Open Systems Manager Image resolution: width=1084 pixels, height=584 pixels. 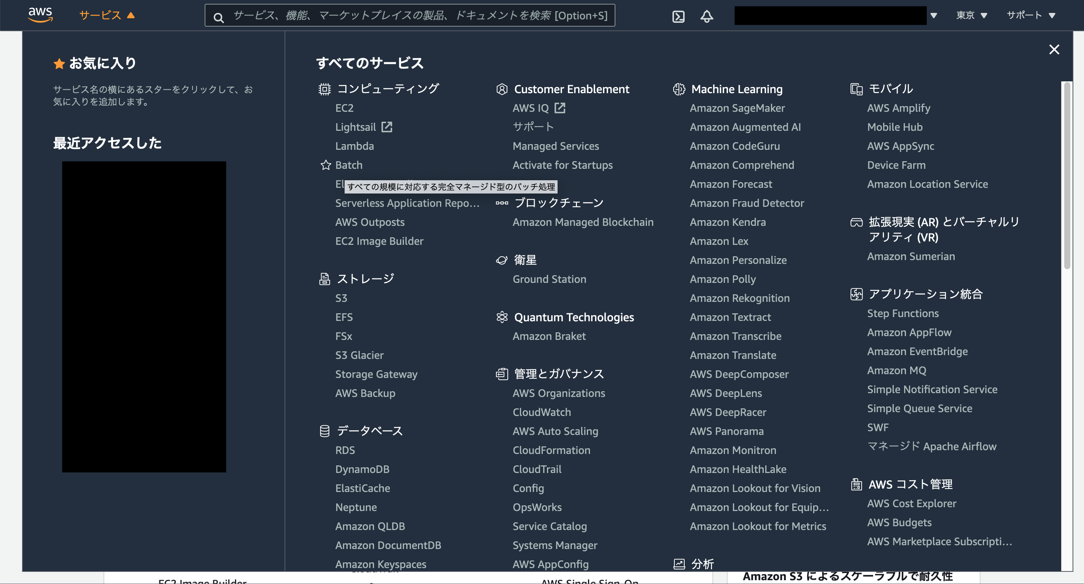[555, 545]
